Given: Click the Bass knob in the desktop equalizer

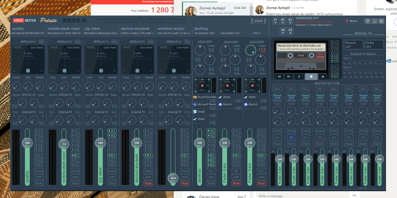Looking at the screenshot, I should tap(200, 69).
